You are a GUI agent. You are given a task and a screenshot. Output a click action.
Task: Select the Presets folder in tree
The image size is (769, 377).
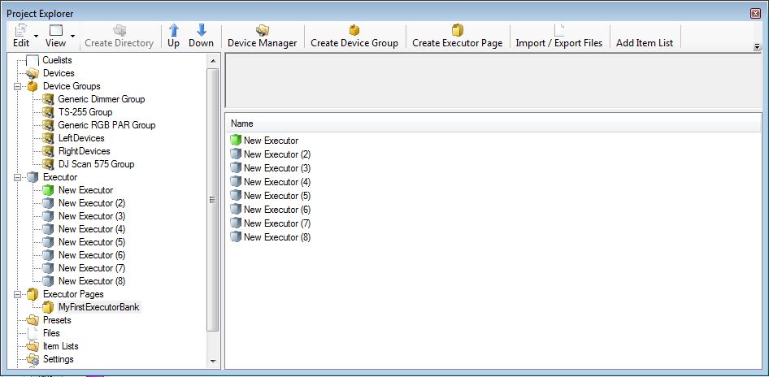pos(57,320)
